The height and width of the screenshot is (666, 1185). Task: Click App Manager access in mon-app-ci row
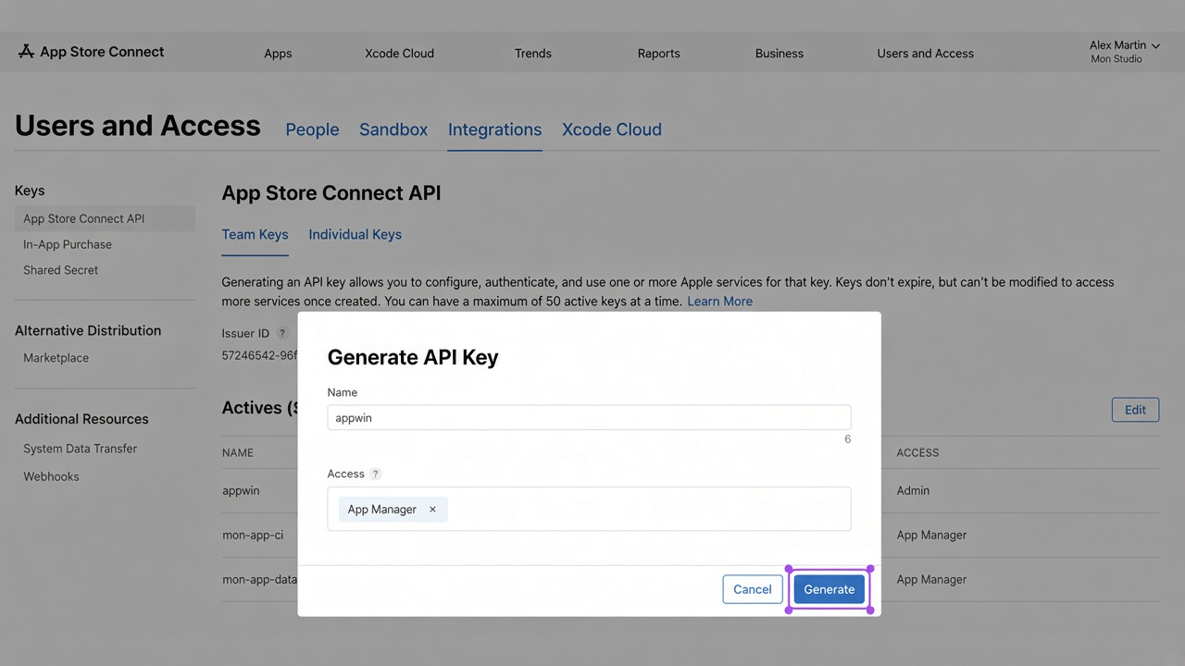[x=931, y=536]
